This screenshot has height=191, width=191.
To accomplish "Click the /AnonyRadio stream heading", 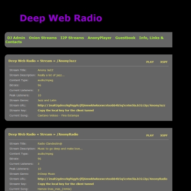I will [x=43, y=135].
